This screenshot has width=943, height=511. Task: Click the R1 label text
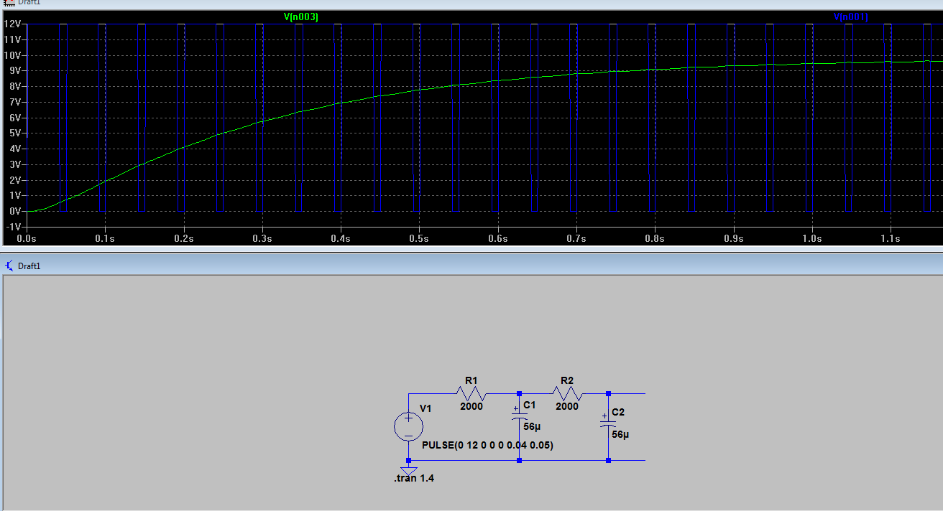471,380
